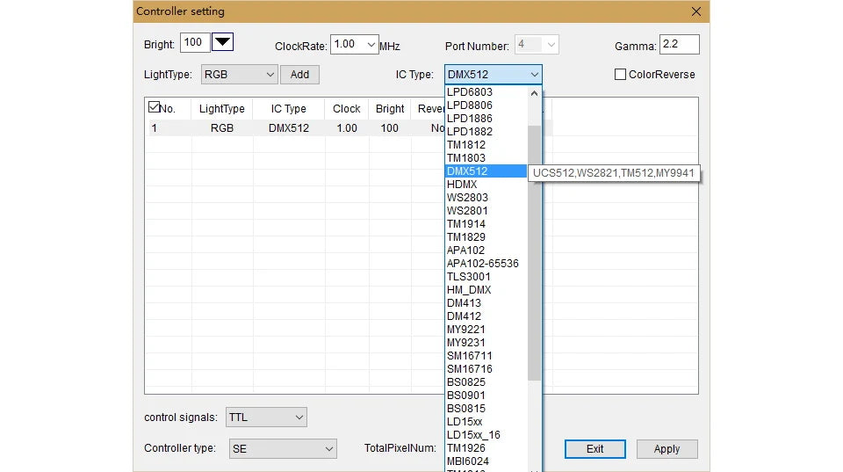843x472 pixels.
Task: Open the control signals TTL dropdown
Action: (266, 418)
